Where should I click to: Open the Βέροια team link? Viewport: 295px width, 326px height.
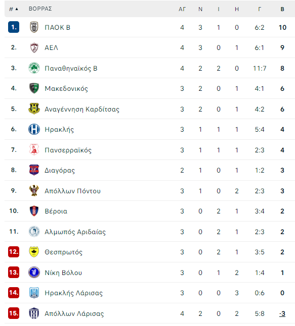pyautogui.click(x=56, y=211)
